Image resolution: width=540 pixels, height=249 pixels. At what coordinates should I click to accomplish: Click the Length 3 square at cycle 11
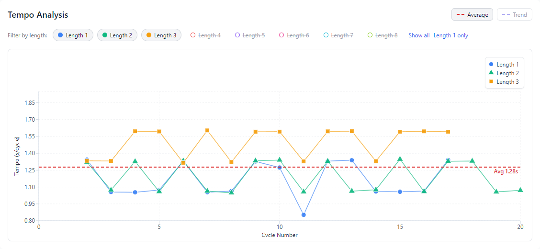(304, 161)
